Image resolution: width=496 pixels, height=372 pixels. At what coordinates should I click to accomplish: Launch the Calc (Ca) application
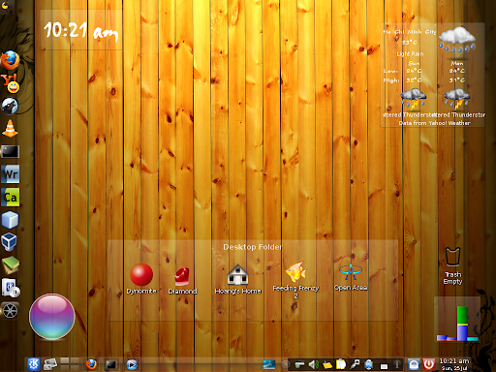tap(10, 197)
